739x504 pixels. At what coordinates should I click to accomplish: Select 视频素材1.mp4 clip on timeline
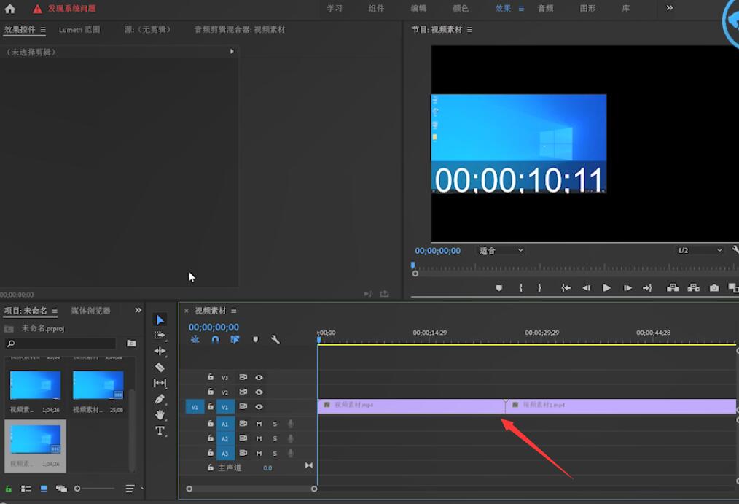pos(621,406)
